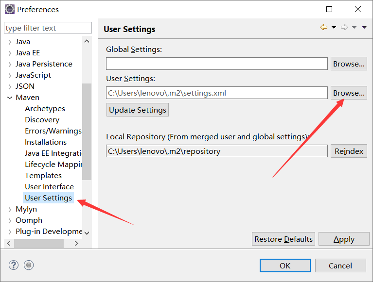Click the horizontal scrollbar thumb in tree
Viewport: 373px width, 282px height.
(x=39, y=243)
